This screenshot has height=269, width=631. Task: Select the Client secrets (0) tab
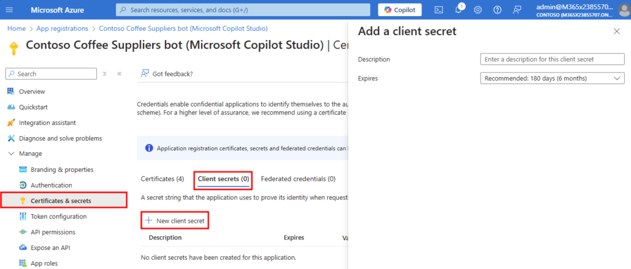coord(223,179)
